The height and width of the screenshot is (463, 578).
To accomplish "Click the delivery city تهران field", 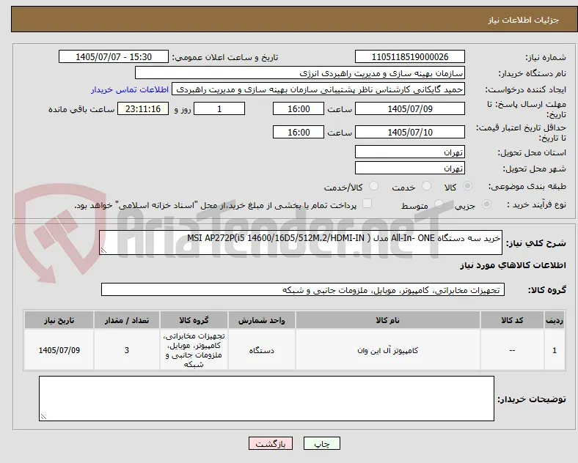I will [x=410, y=168].
